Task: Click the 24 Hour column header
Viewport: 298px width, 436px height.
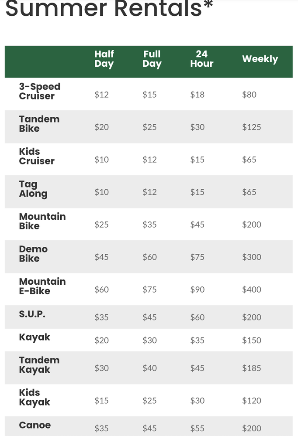Action: pos(201,59)
